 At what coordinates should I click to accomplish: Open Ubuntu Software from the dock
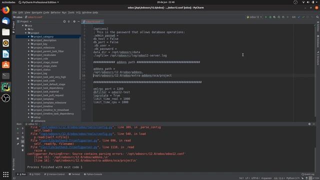5,65
